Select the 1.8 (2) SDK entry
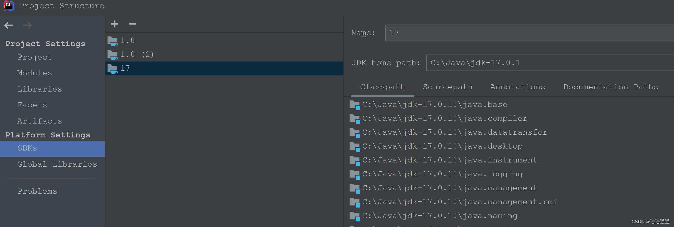Screen dimensions: 674x227 (x=224, y=55)
